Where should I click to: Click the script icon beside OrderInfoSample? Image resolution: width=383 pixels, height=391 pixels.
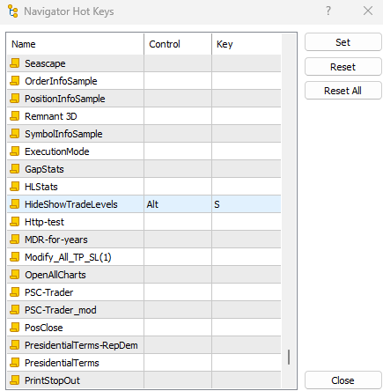[15, 81]
